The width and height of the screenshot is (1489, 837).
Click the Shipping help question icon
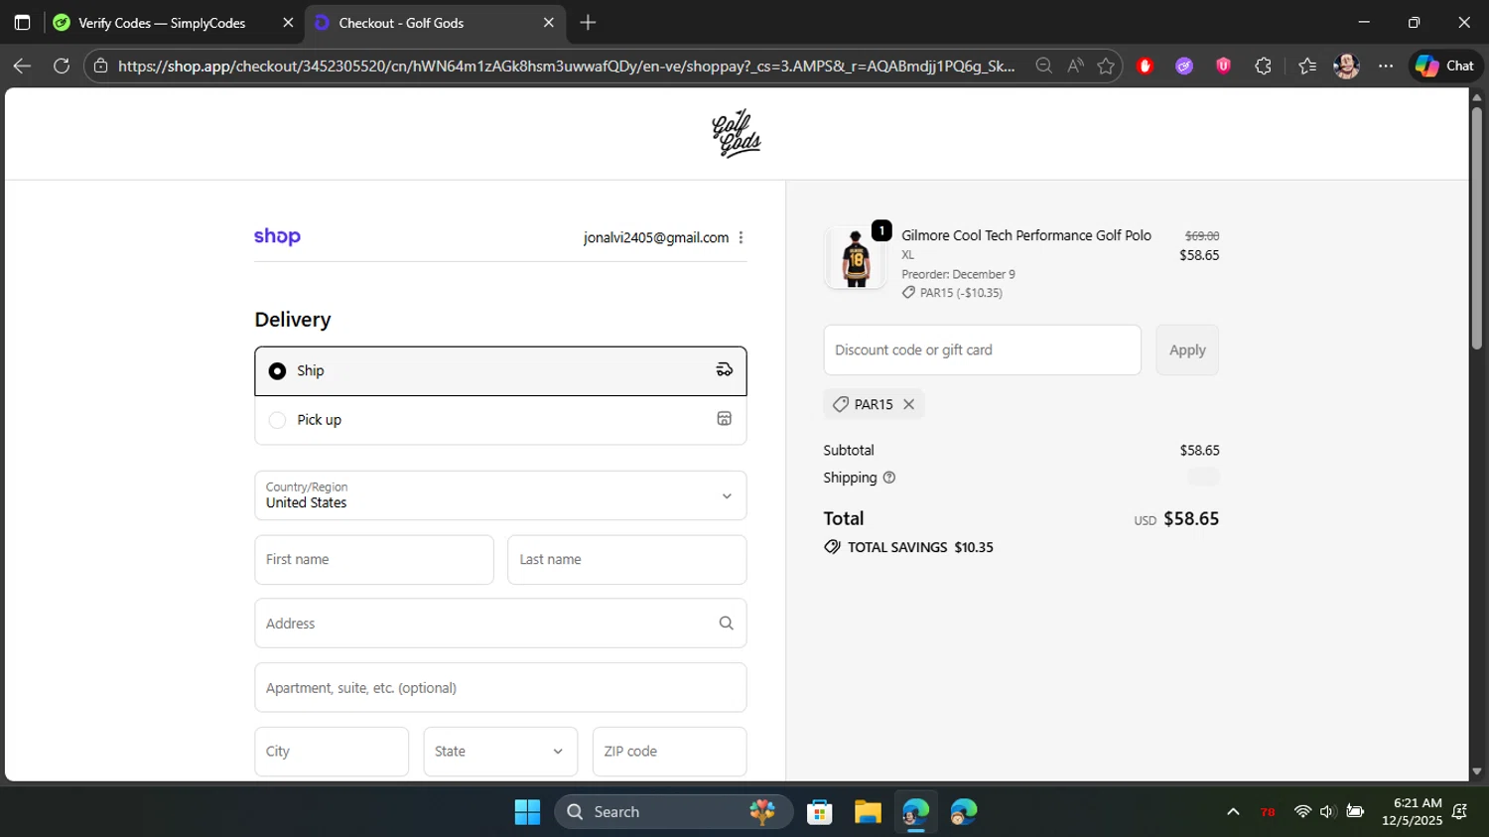point(889,478)
